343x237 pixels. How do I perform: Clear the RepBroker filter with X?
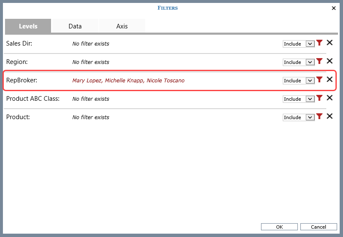click(330, 80)
